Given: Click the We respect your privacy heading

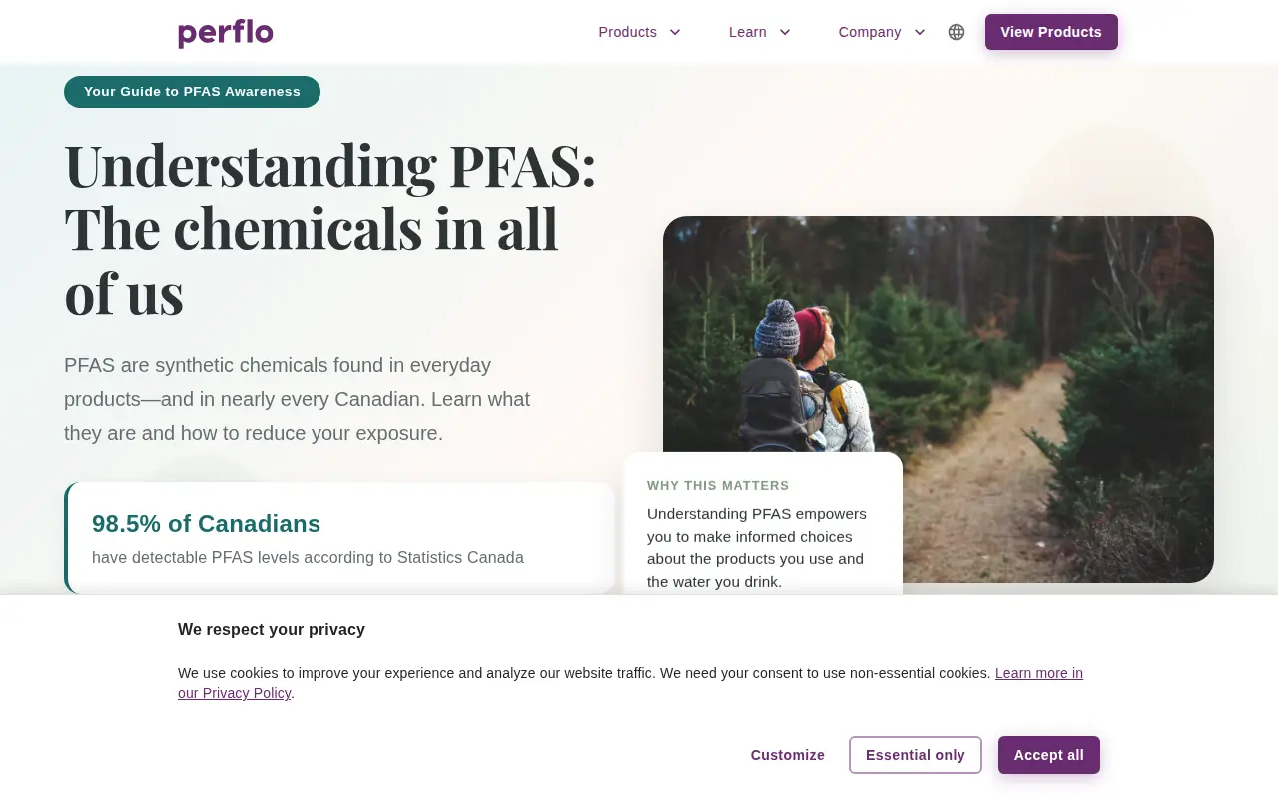Looking at the screenshot, I should point(272,630).
